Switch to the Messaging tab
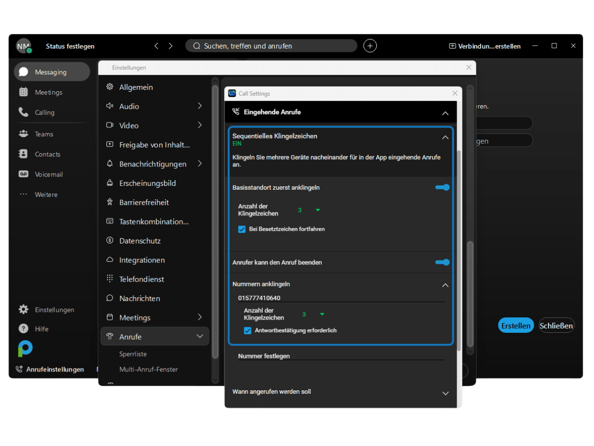Viewport: 594px width, 446px height. click(48, 71)
